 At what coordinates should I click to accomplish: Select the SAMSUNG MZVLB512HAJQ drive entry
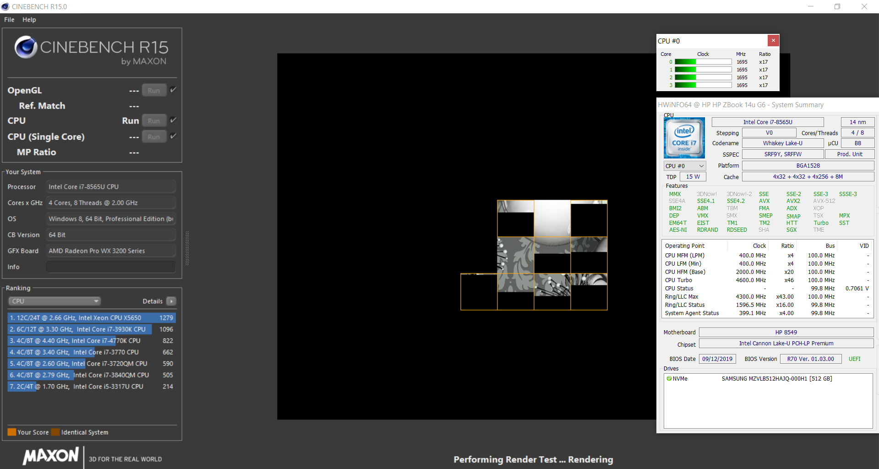tap(777, 378)
